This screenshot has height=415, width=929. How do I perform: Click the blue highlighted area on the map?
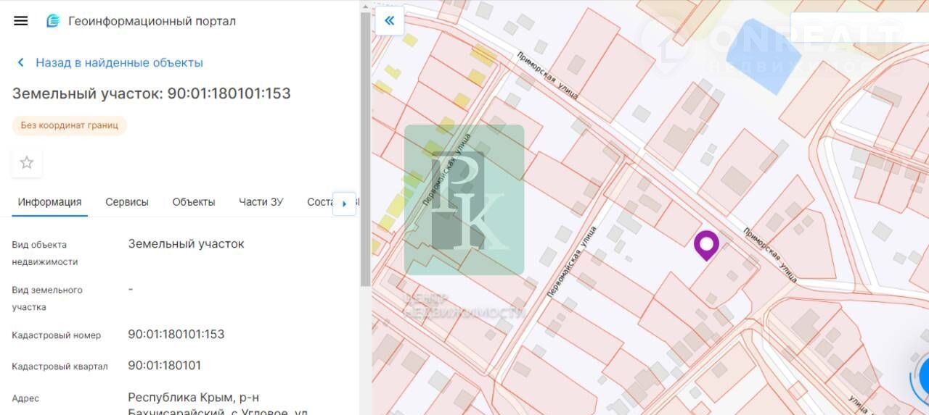coord(764,67)
